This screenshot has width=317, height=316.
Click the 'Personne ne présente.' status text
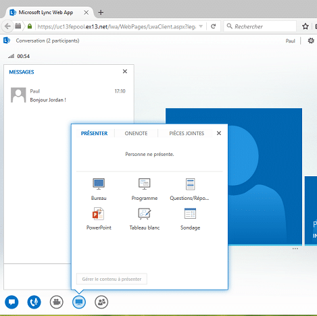pyautogui.click(x=149, y=154)
